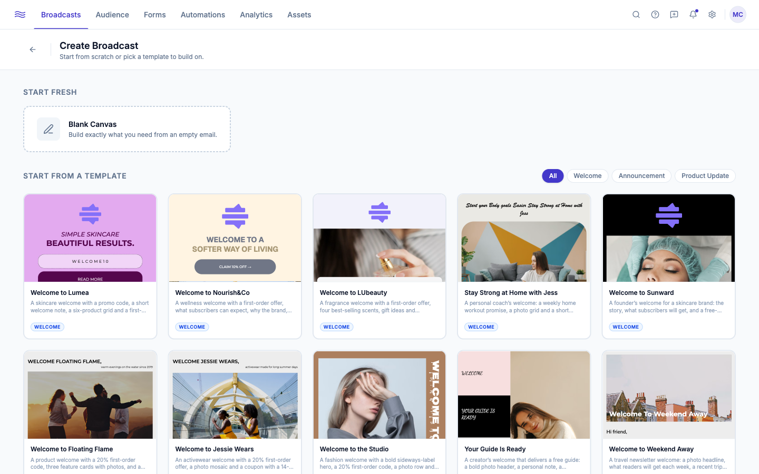Go back using the left arrow
This screenshot has height=474, width=759.
coord(33,50)
